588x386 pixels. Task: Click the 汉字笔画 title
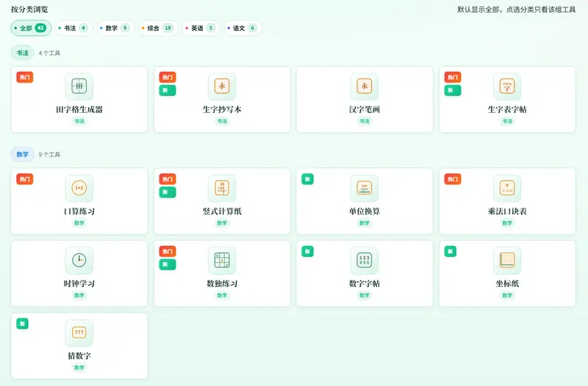click(x=365, y=109)
